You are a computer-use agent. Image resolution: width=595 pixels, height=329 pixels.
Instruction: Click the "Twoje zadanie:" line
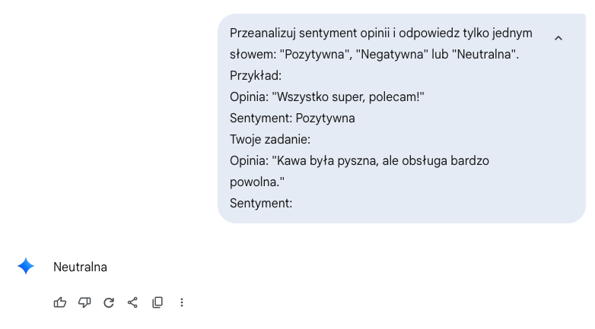pos(270,140)
